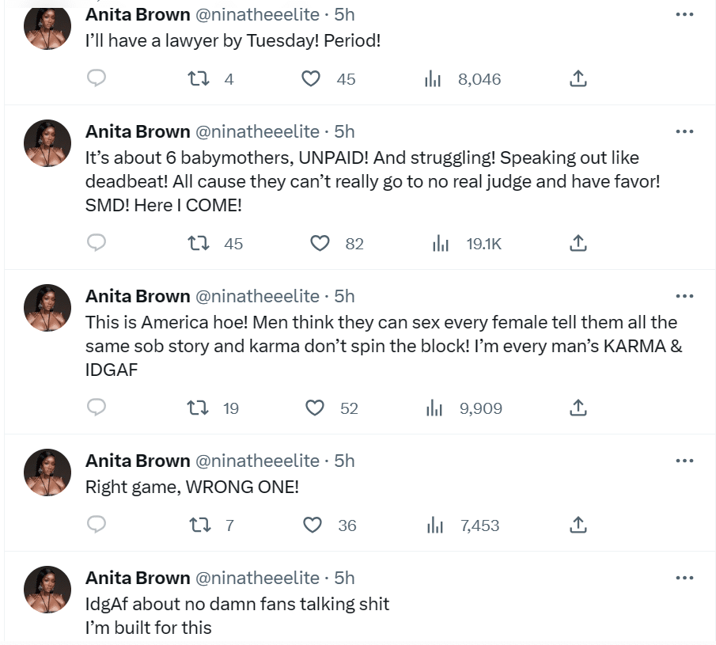View analytics on the Right game tweet

click(x=434, y=525)
